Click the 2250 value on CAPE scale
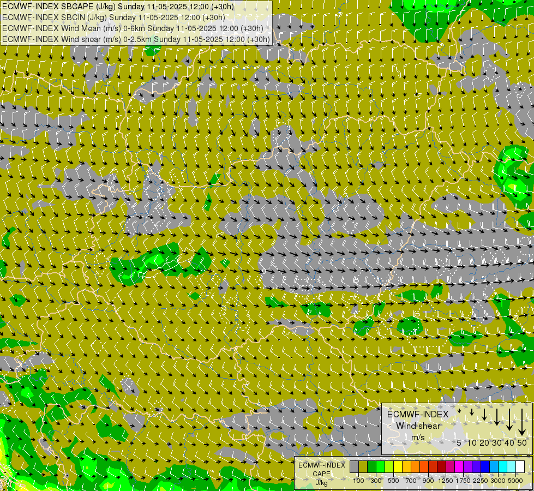The image size is (534, 491). [x=481, y=481]
